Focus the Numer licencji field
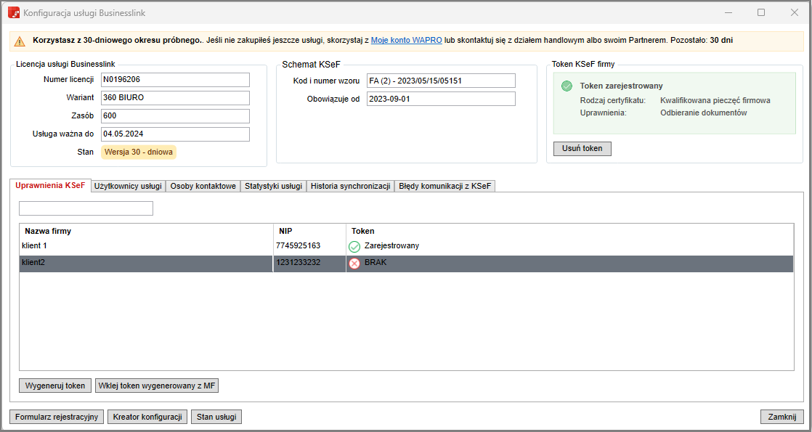The width and height of the screenshot is (812, 432). 175,80
